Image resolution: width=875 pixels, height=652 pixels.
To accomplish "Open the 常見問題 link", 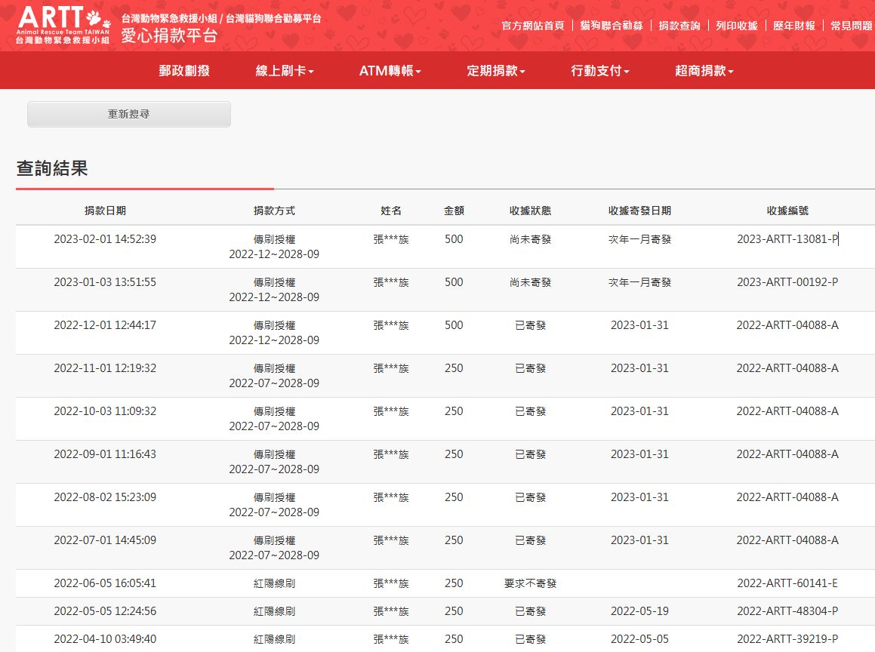I will pos(851,26).
